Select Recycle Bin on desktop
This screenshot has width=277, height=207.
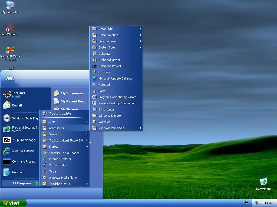[x=263, y=184]
